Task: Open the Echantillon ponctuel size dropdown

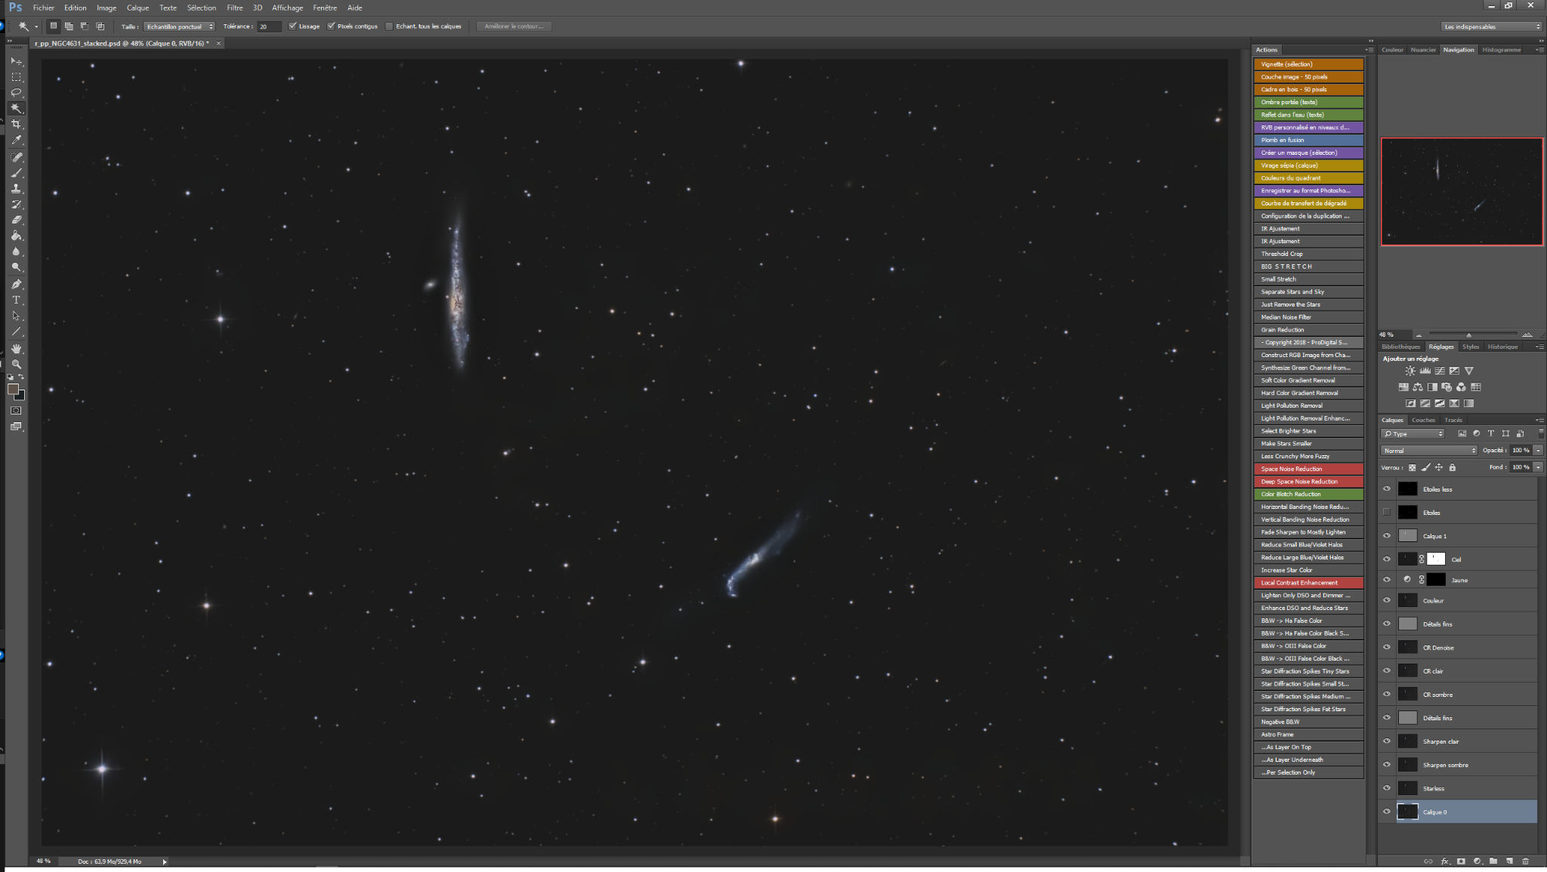Action: [180, 26]
